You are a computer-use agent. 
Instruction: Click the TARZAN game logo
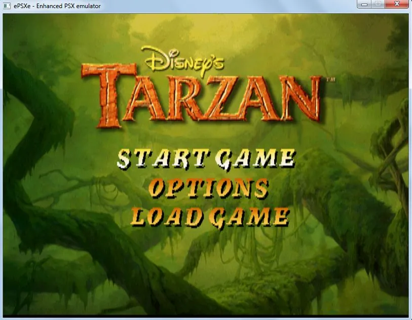pyautogui.click(x=202, y=96)
